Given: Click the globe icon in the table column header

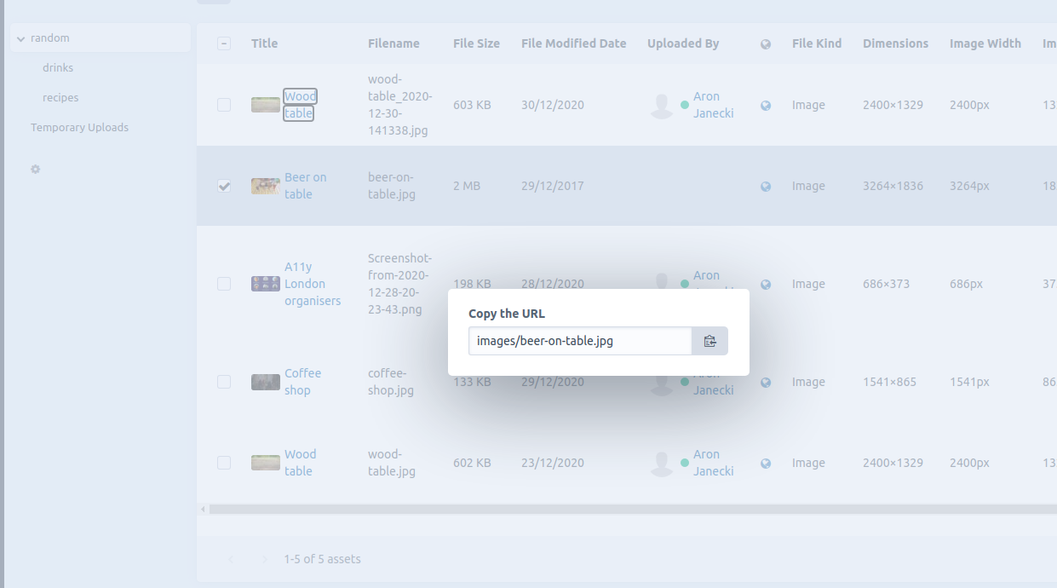Looking at the screenshot, I should (x=765, y=43).
